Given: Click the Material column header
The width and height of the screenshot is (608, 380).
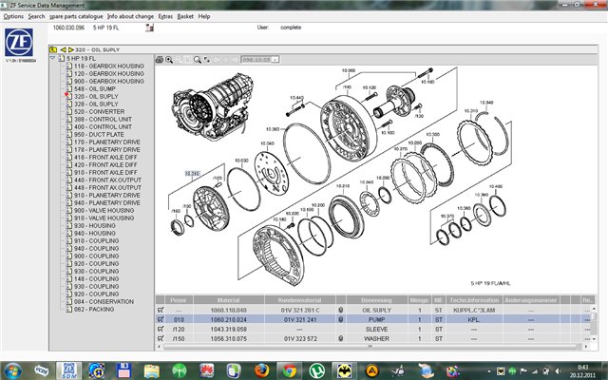Looking at the screenshot, I should 229,299.
